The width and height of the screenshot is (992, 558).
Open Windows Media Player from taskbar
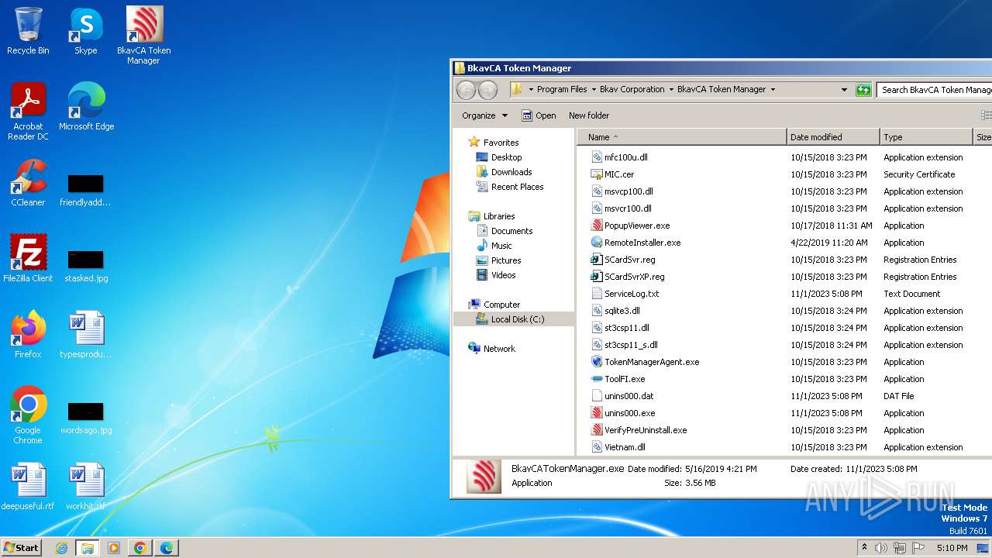tap(114, 548)
